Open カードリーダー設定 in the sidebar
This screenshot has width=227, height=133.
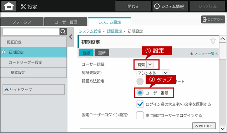point(34,62)
